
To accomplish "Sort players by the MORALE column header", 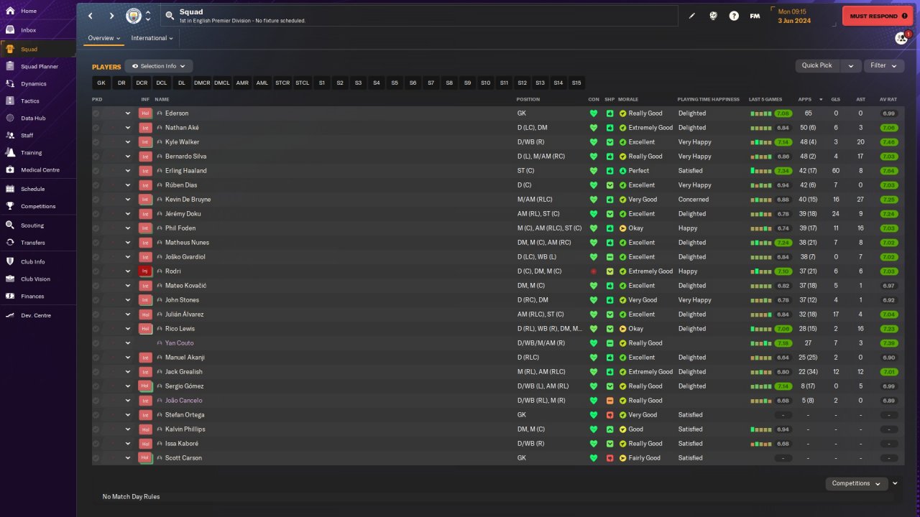I will [628, 99].
